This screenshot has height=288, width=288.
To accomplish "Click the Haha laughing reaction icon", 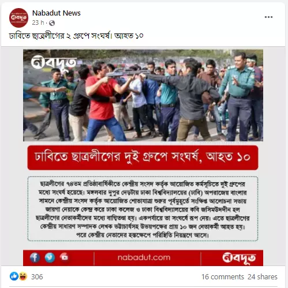I will (x=23, y=276).
